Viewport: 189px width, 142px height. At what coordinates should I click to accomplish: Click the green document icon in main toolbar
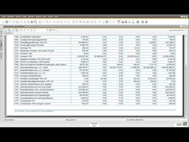tap(107, 22)
